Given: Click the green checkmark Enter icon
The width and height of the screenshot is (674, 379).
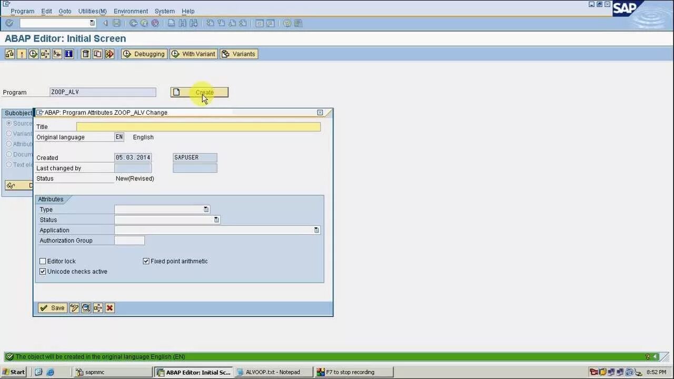Looking at the screenshot, I should (x=9, y=23).
